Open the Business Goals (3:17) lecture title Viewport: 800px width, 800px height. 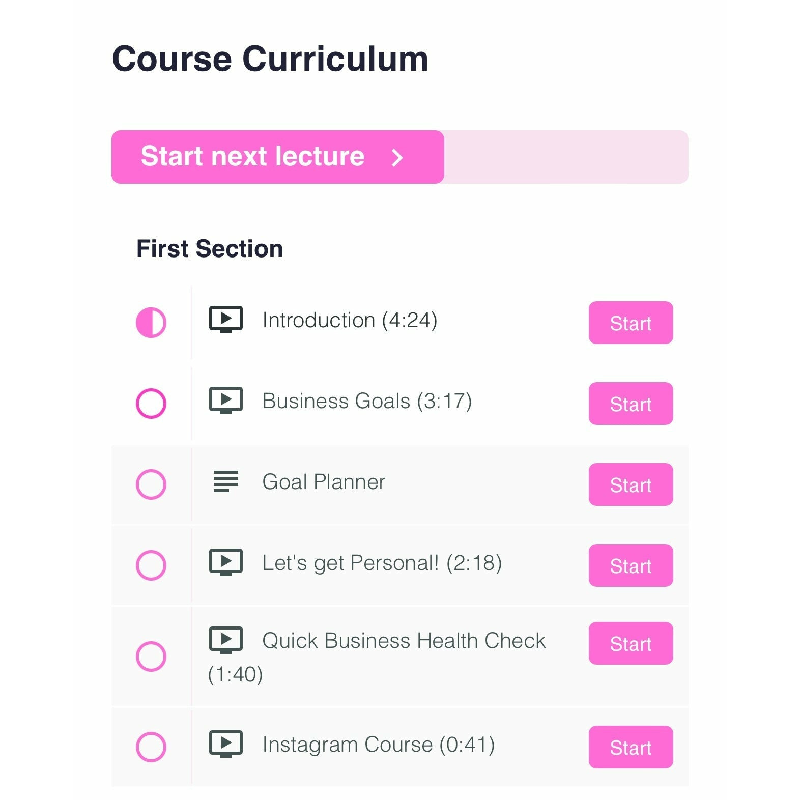click(x=367, y=401)
